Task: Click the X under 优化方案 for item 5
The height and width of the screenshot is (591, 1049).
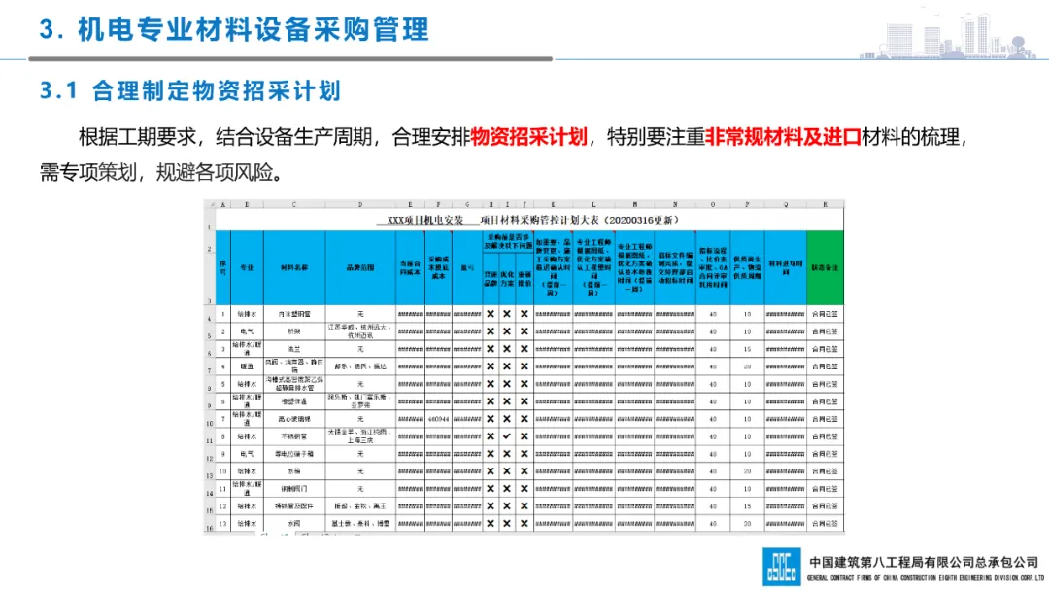Action: click(507, 384)
